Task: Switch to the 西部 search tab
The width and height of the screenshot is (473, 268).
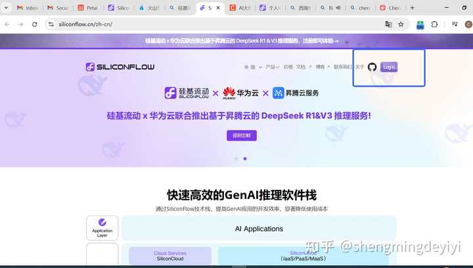Action: (x=301, y=8)
